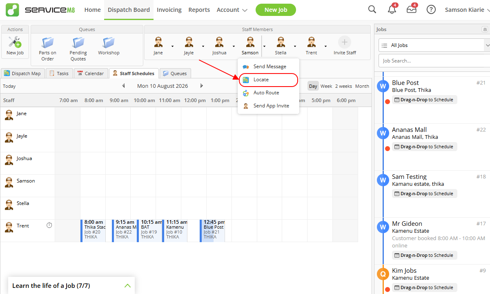Open Trent's 8:00 am Job #20 booking
The image size is (490, 294).
pos(93,231)
